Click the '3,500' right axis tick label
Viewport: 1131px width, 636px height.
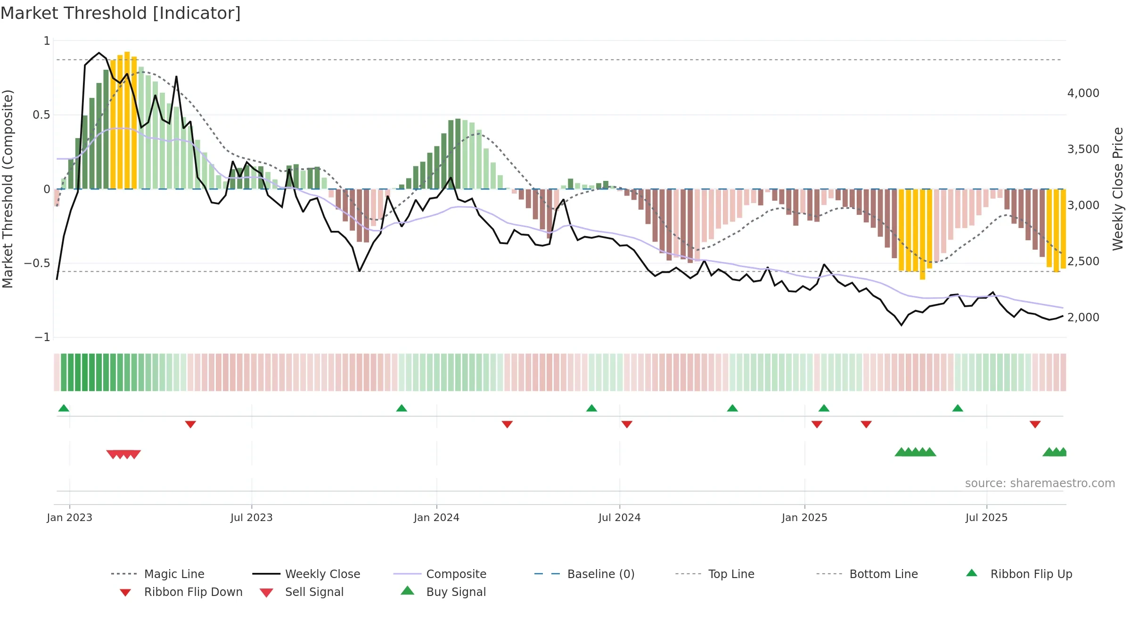(x=1083, y=149)
